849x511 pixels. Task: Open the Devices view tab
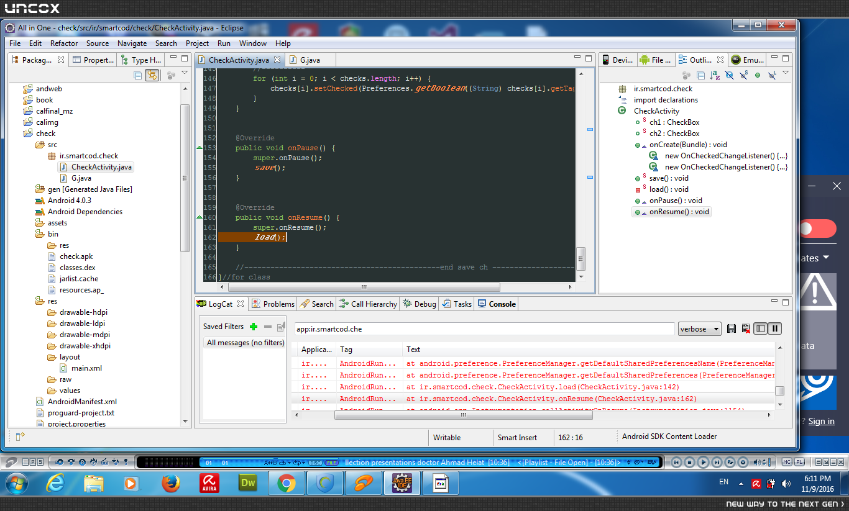pos(617,60)
